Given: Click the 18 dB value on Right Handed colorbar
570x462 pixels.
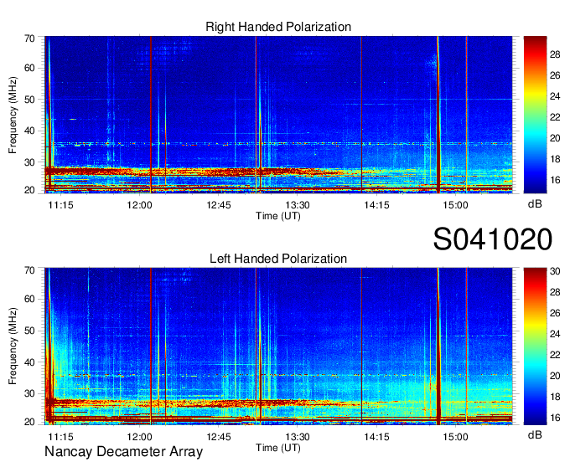Looking at the screenshot, I should (x=555, y=159).
